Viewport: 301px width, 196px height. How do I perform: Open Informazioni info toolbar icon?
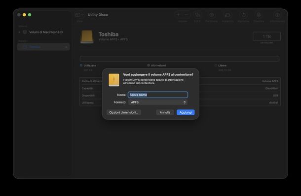(277, 15)
